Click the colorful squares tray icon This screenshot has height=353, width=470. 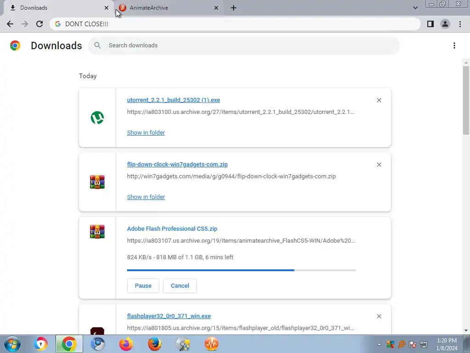click(x=390, y=344)
